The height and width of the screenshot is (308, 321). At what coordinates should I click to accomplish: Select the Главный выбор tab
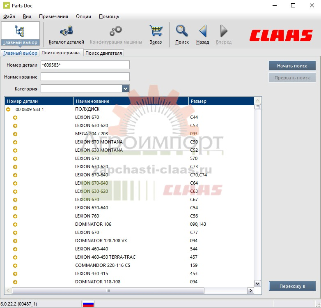tap(20, 53)
